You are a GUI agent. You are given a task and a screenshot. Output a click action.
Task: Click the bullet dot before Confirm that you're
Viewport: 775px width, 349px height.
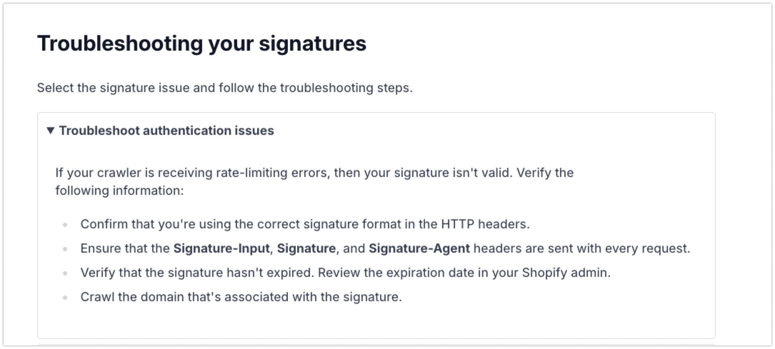click(65, 225)
